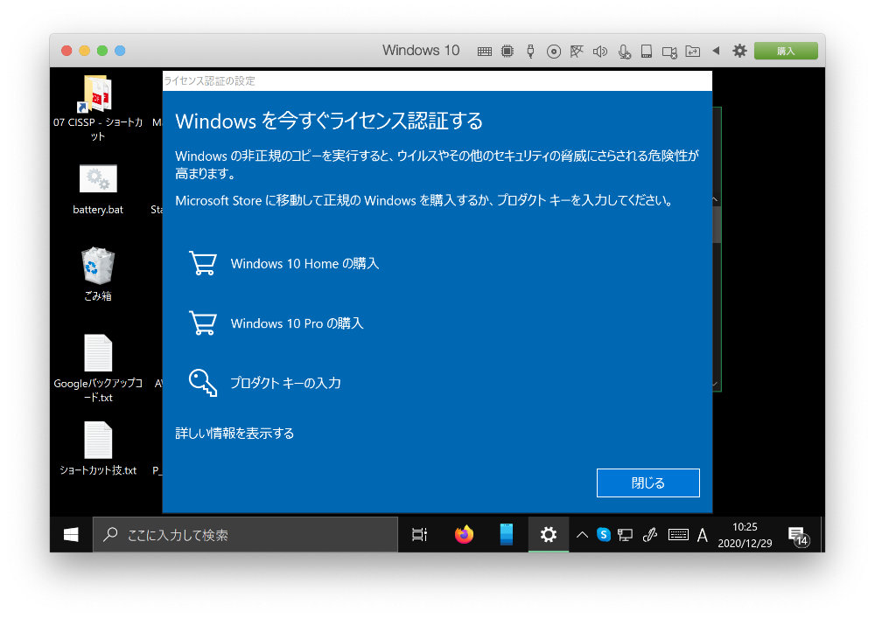Select Windows 10 Pro の購入
875x618 pixels.
(x=297, y=323)
